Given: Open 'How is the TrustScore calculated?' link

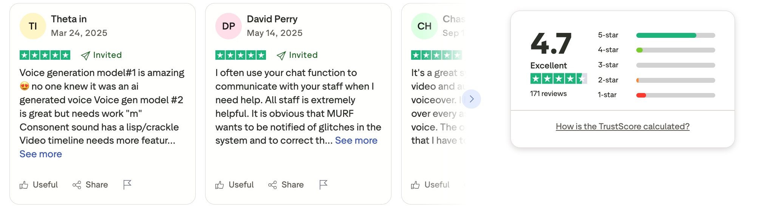Looking at the screenshot, I should 622,126.
